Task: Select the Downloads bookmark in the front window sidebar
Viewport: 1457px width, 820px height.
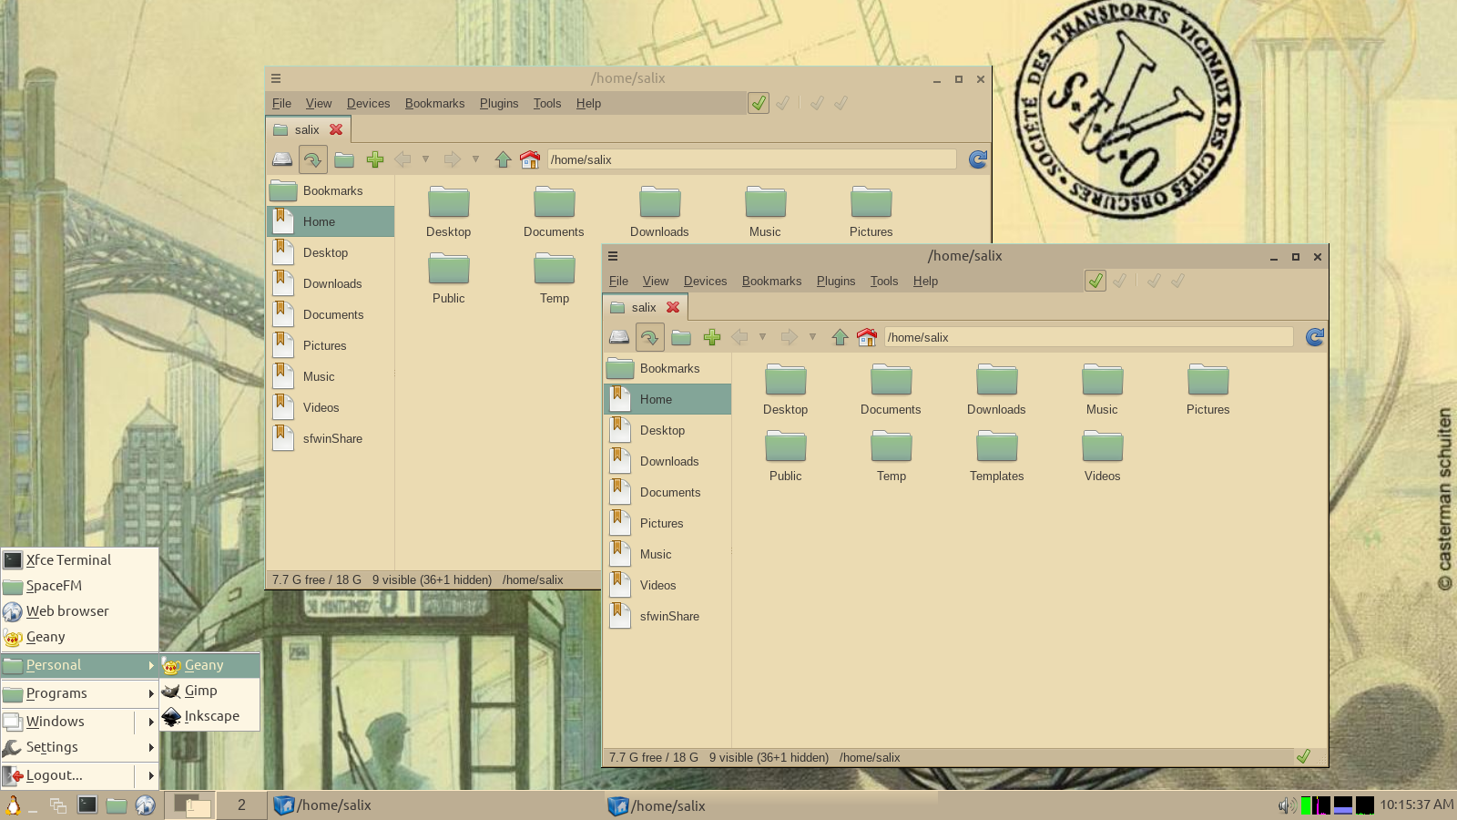Action: click(x=667, y=461)
